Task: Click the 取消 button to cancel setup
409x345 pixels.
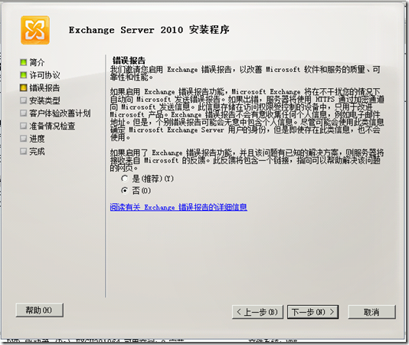Action: coord(371,312)
